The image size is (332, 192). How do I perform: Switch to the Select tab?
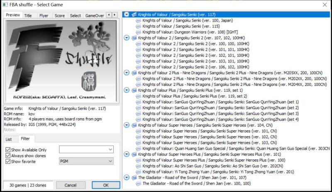tap(76, 15)
